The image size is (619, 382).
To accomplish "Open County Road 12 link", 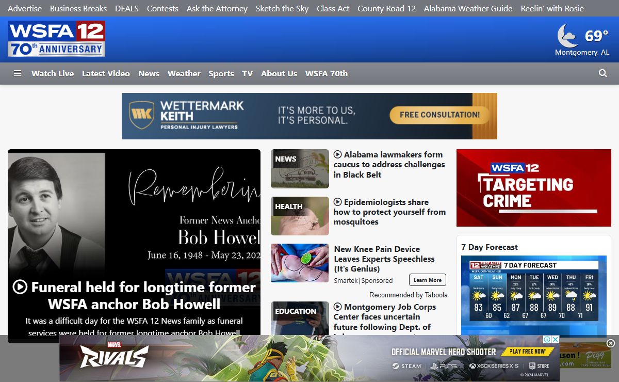I will 386,8.
